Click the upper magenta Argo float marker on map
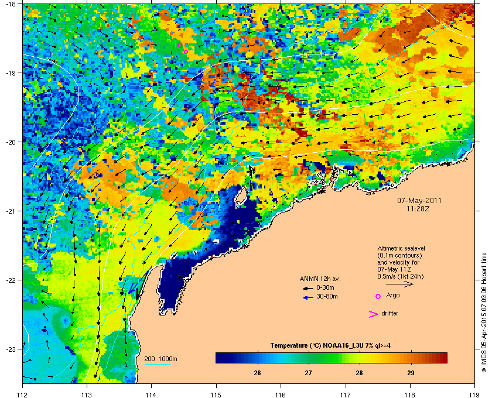The width and height of the screenshot is (492, 398). point(180,46)
